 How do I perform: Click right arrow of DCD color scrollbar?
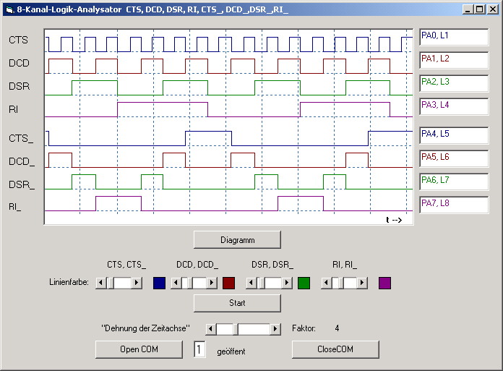click(212, 283)
